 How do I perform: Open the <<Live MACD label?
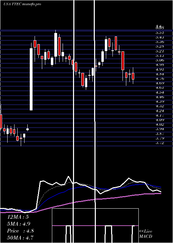[x=146, y=234]
